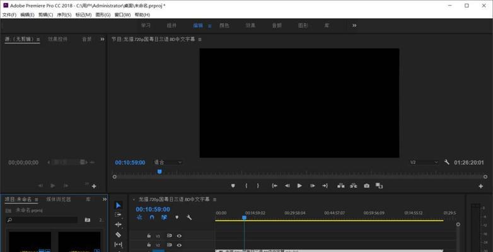Add marker in program monitor
The width and height of the screenshot is (493, 252).
click(x=233, y=186)
